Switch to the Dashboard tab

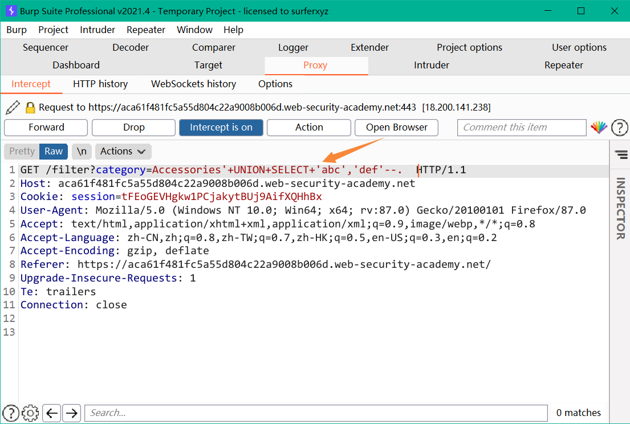(x=76, y=65)
